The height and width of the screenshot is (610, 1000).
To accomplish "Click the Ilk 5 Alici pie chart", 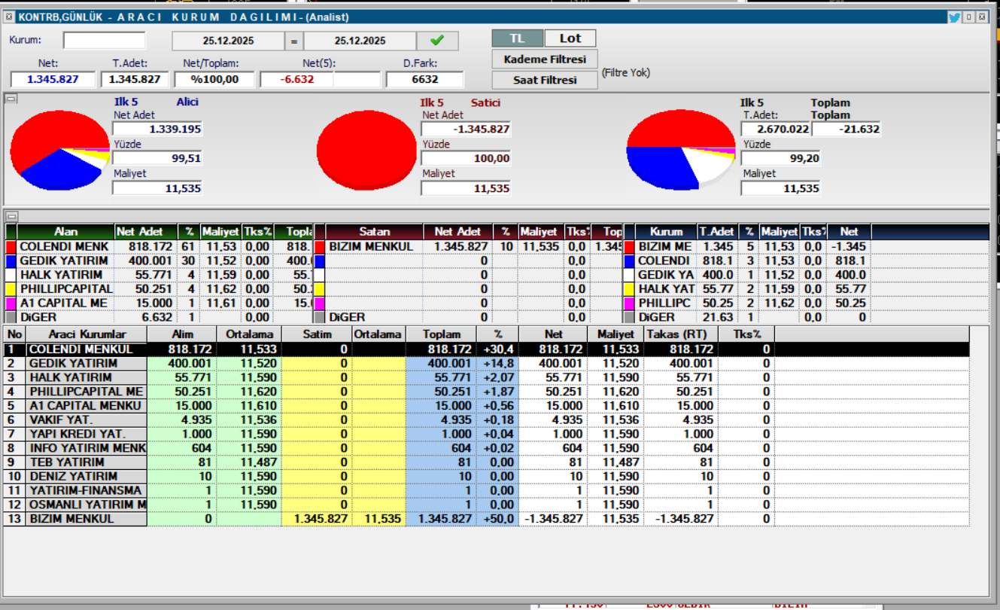I will pyautogui.click(x=59, y=151).
